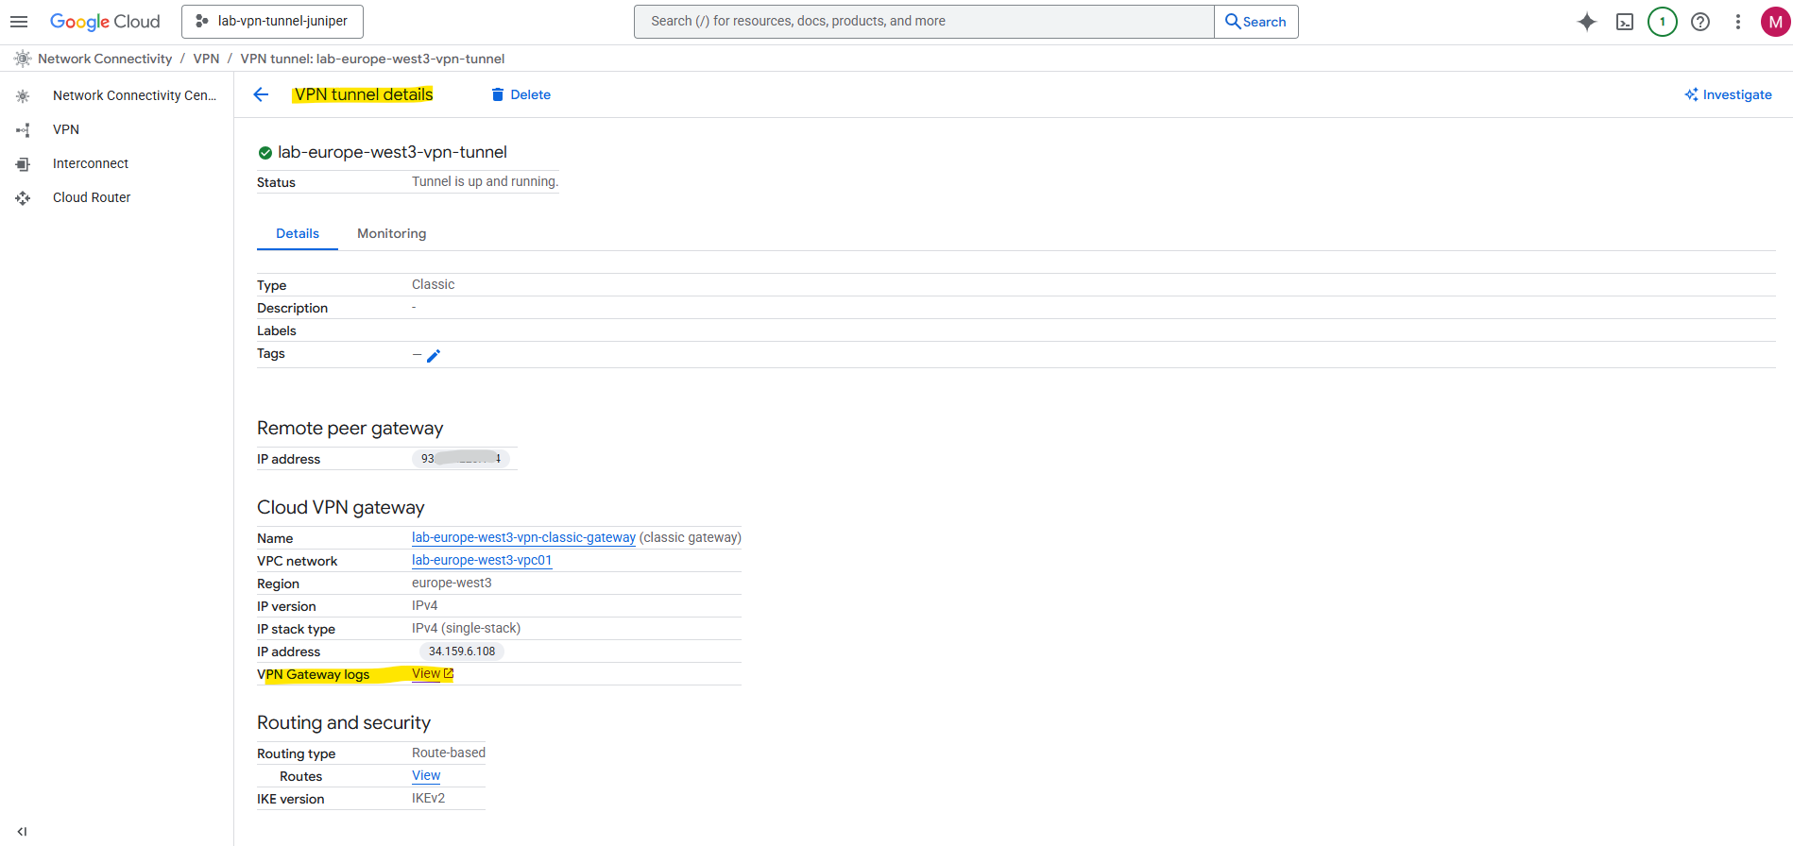This screenshot has width=1793, height=846.
Task: Click the Delete button
Action: click(521, 94)
